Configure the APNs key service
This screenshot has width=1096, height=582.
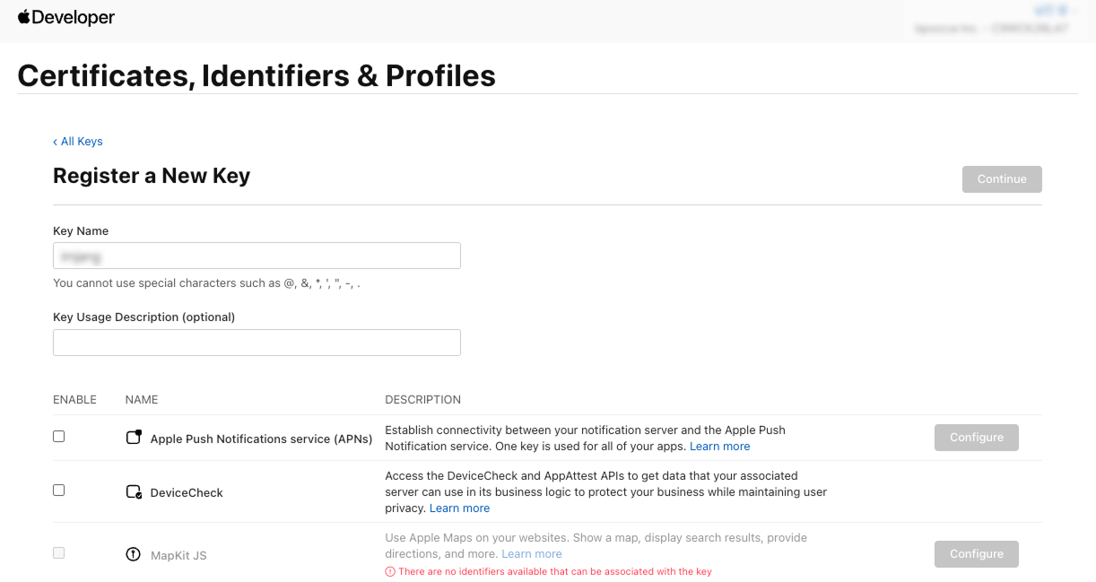pyautogui.click(x=976, y=438)
